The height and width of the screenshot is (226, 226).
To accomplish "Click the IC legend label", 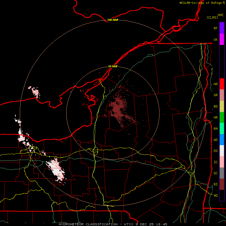I will tap(215, 162).
